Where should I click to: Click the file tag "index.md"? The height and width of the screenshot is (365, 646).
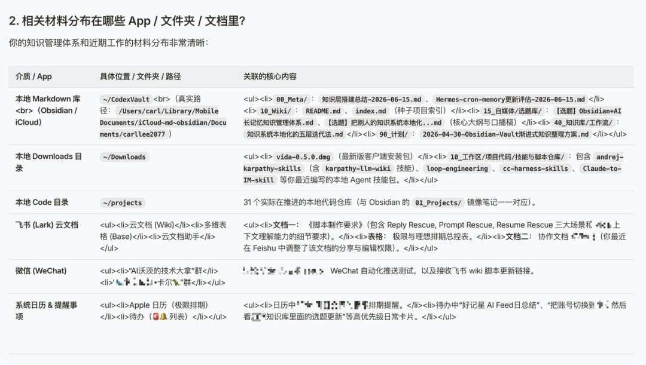click(x=371, y=111)
